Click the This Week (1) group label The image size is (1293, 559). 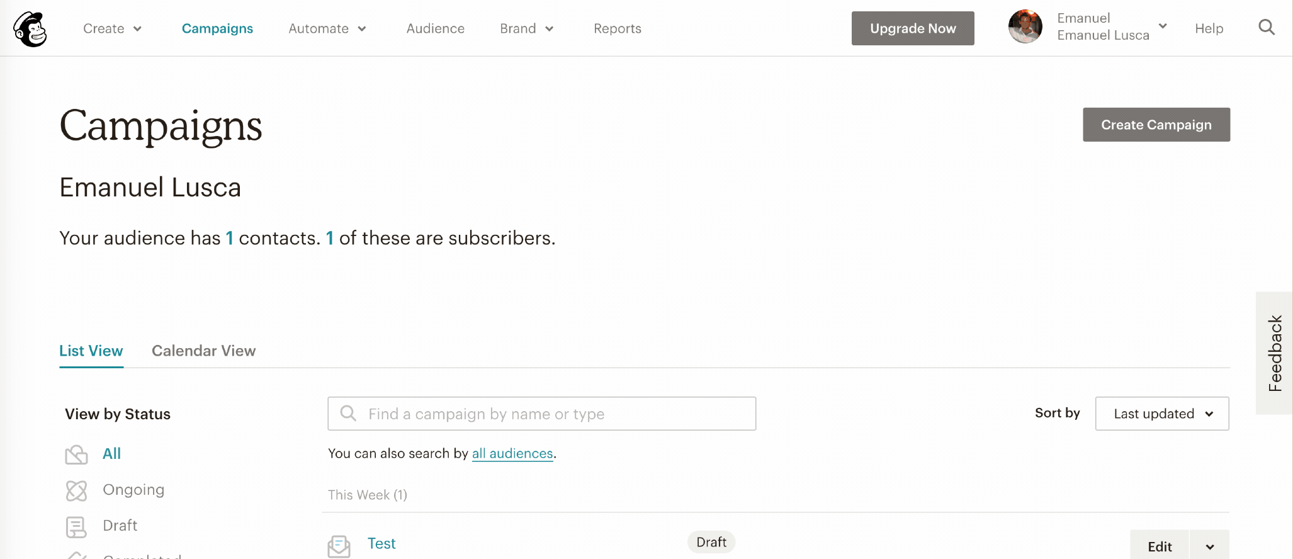coord(368,495)
